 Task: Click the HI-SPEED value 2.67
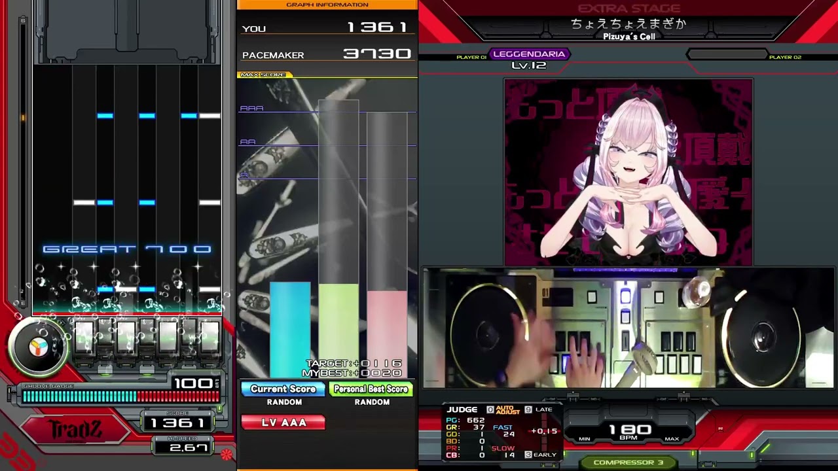click(189, 447)
